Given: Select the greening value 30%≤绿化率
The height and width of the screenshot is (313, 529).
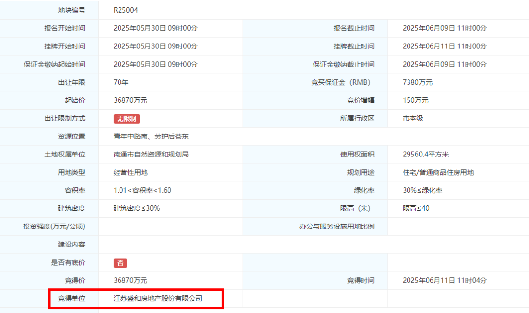Looking at the screenshot, I should click(x=422, y=190).
